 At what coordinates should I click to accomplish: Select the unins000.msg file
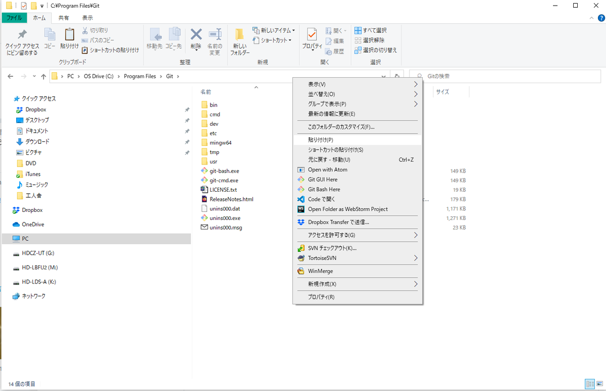[221, 228]
